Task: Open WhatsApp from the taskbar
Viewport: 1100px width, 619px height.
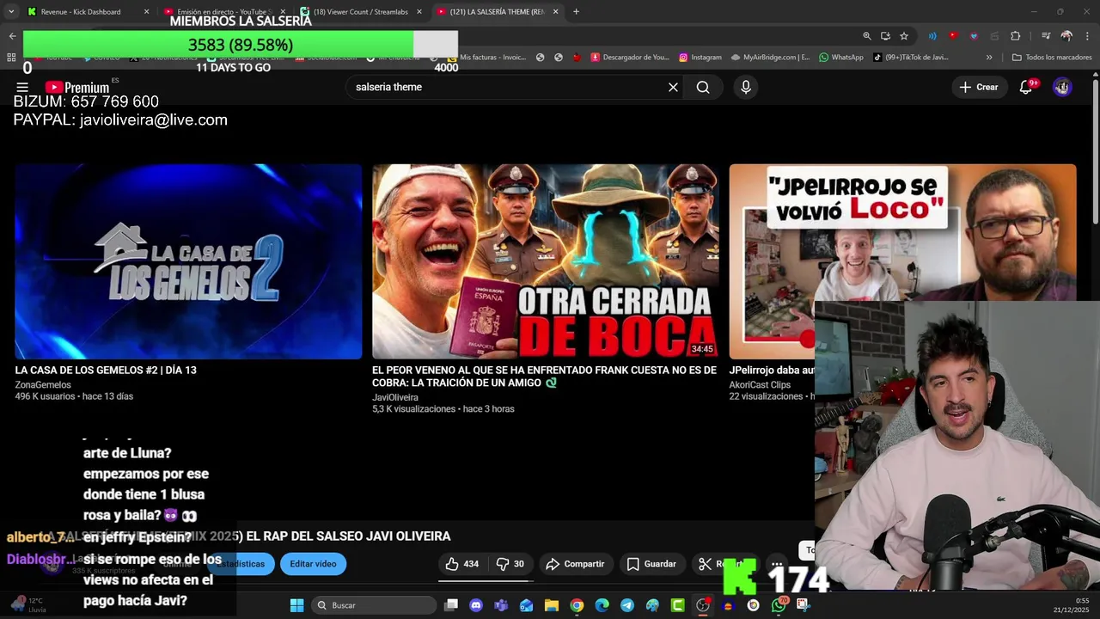Action: (779, 605)
